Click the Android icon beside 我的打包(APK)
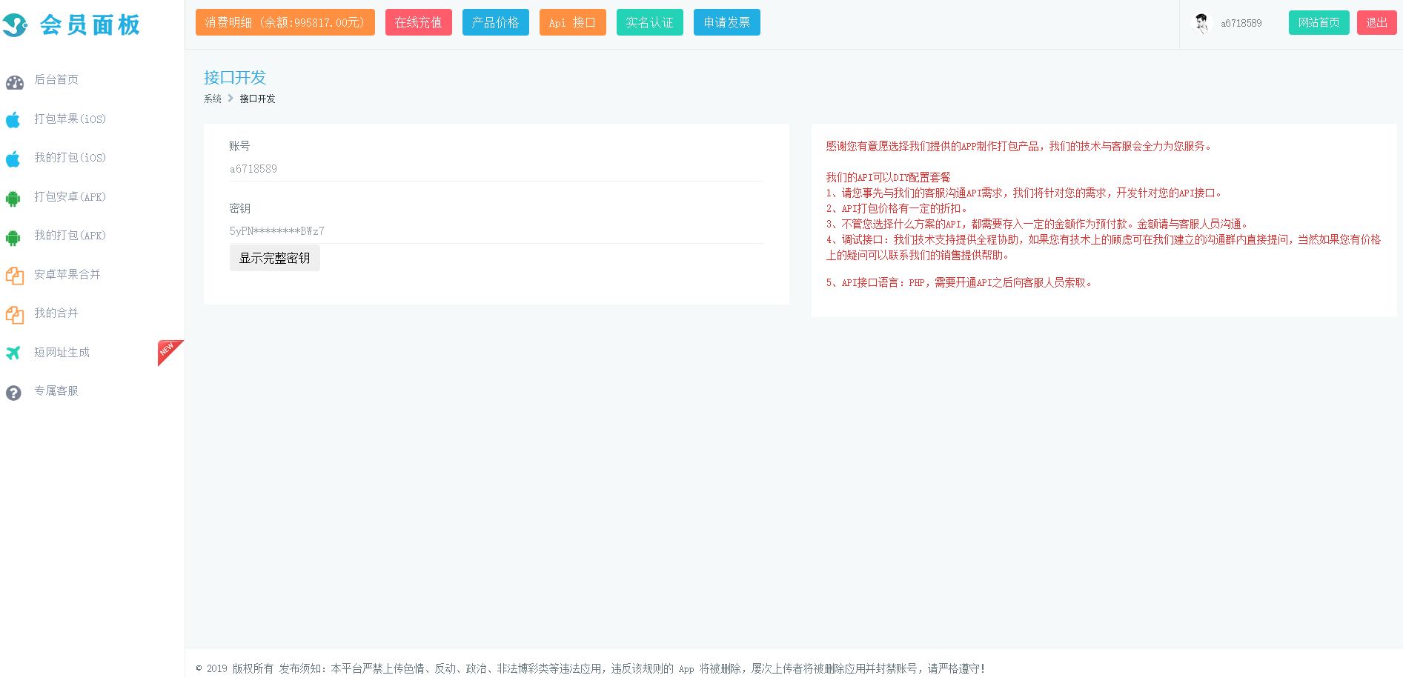 click(x=13, y=237)
